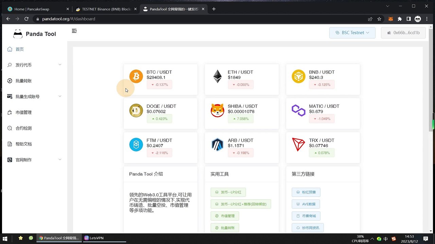Click the Arbitrum ARB icon
The width and height of the screenshot is (435, 244).
pyautogui.click(x=217, y=145)
